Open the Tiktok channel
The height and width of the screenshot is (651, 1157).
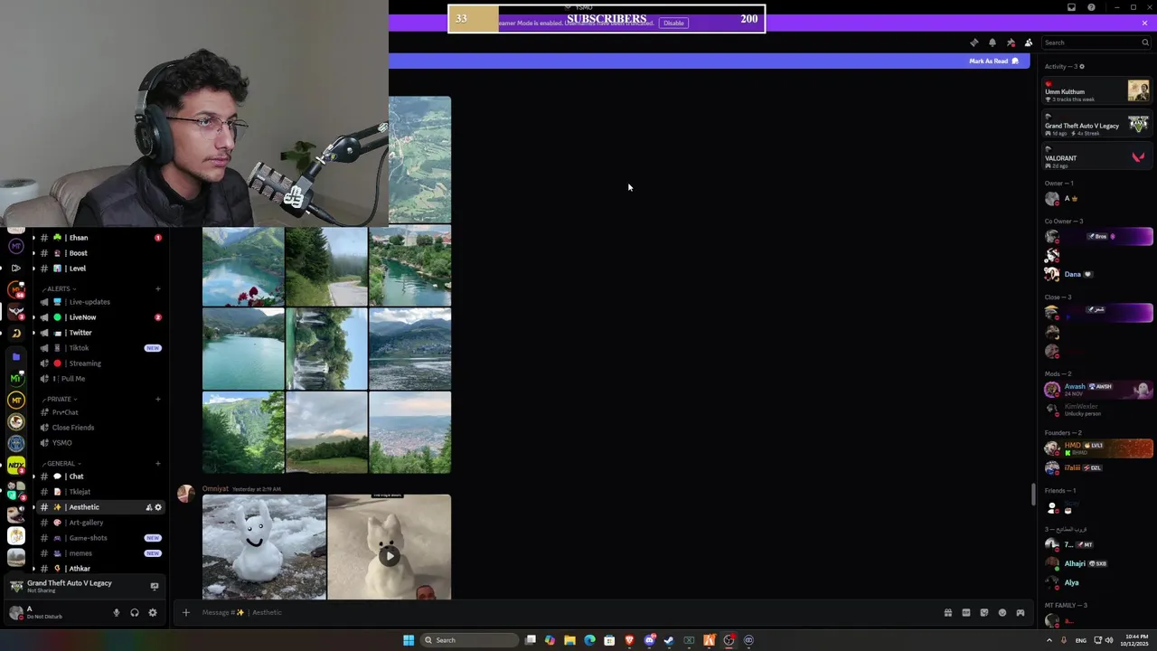[99, 348]
